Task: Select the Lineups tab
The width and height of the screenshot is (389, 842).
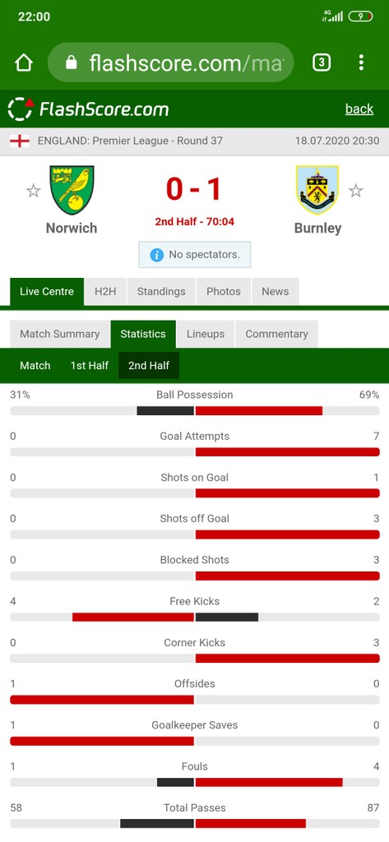Action: (x=206, y=334)
